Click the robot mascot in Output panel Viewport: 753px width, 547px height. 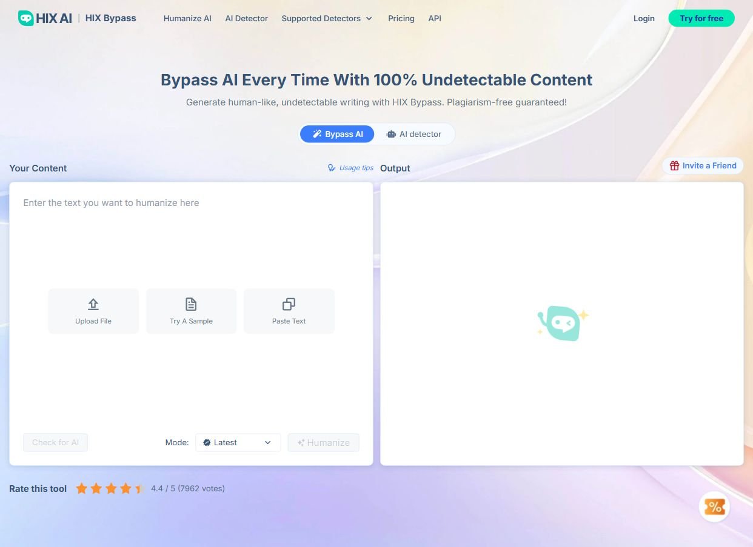[562, 323]
